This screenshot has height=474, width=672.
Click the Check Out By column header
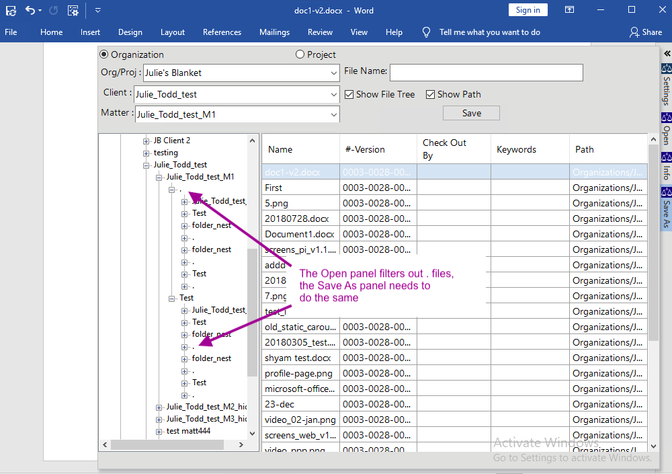pos(454,149)
